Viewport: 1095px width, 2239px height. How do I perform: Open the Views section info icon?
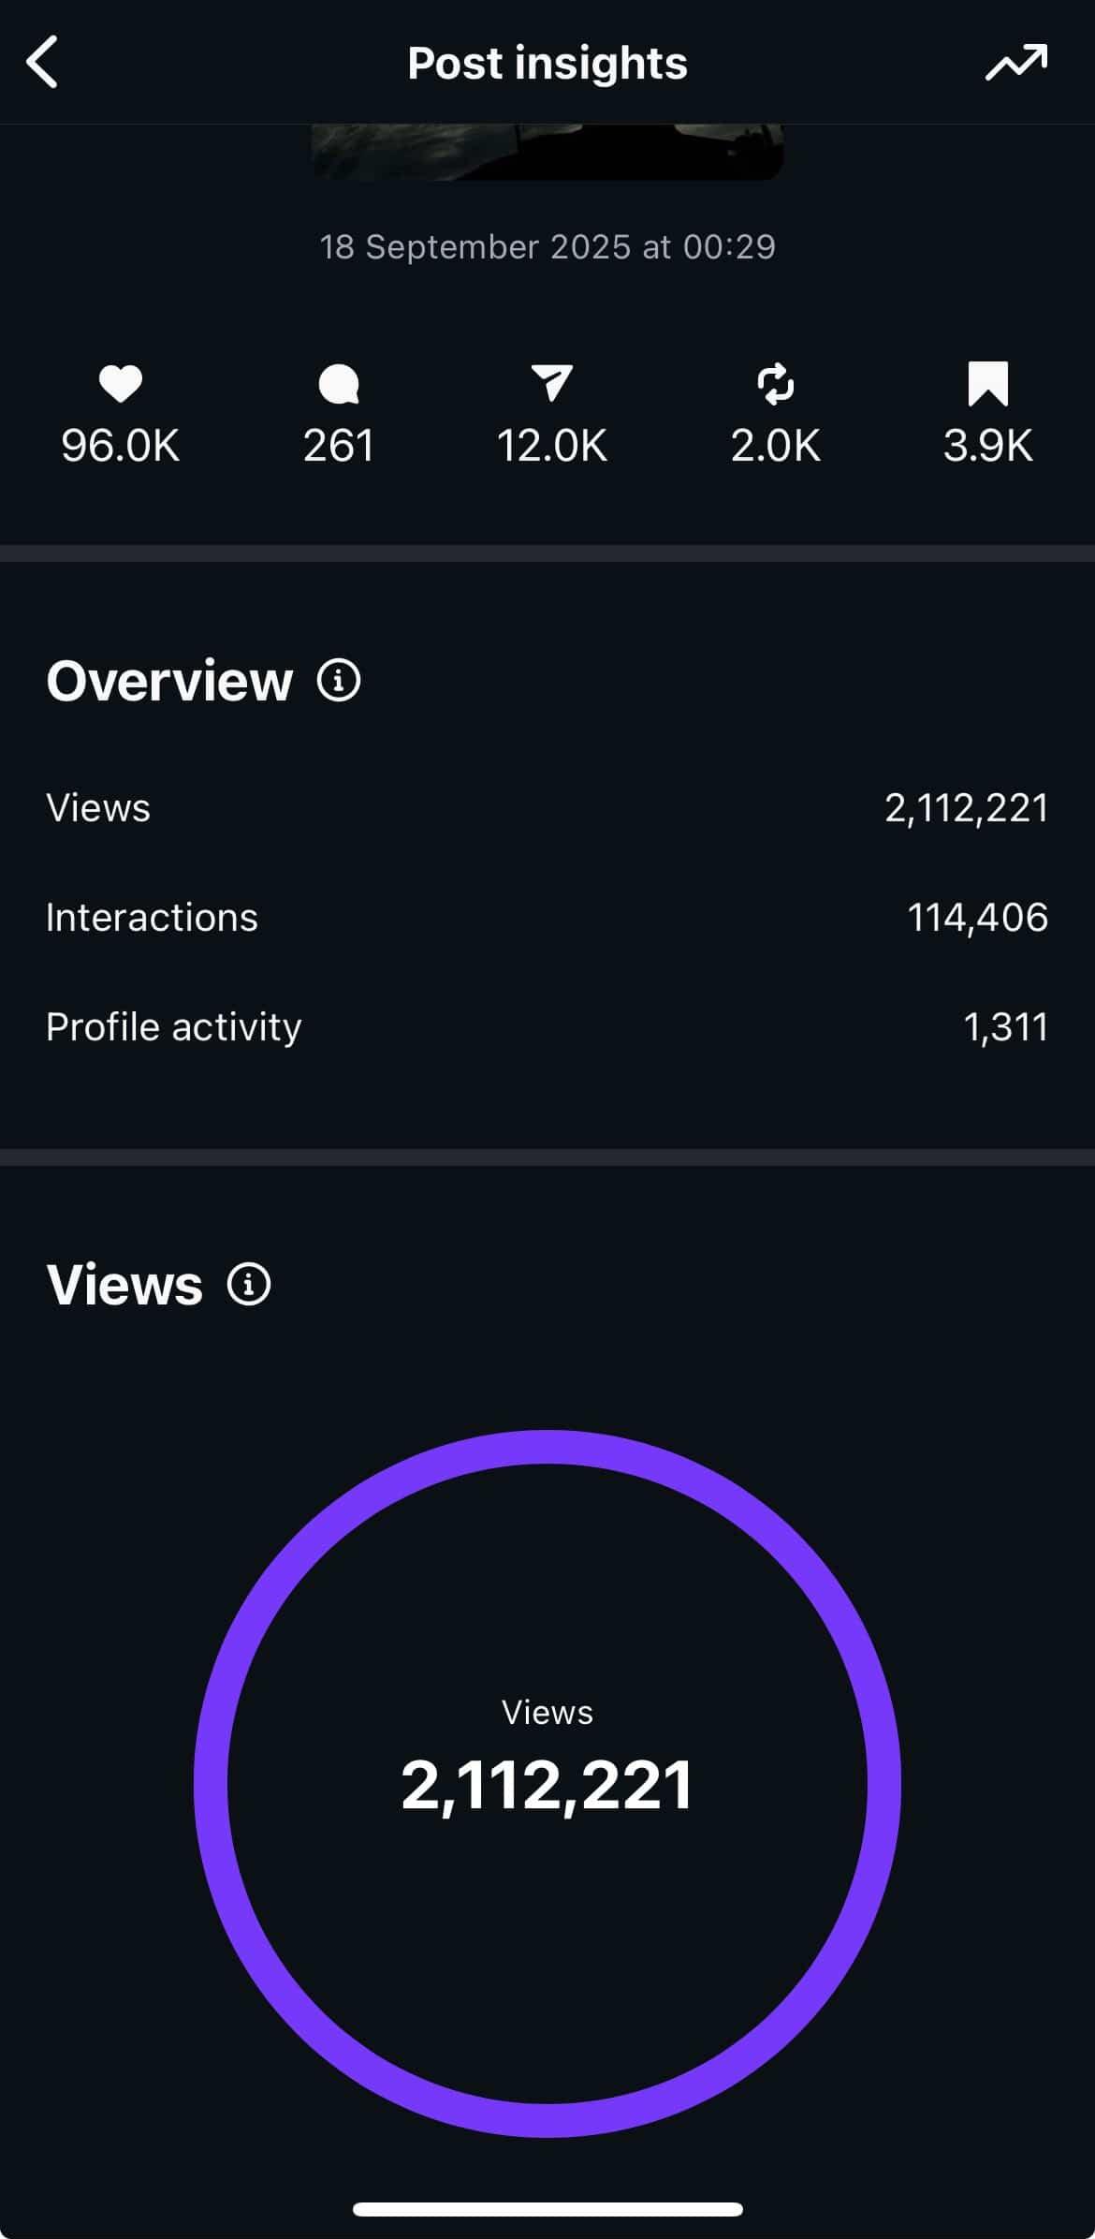coord(249,1284)
